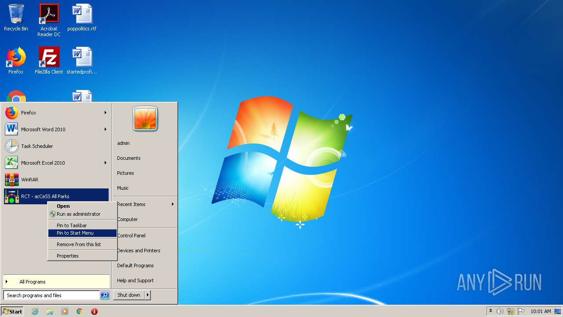Choose Remove from this list
This screenshot has height=317, width=563.
point(82,244)
